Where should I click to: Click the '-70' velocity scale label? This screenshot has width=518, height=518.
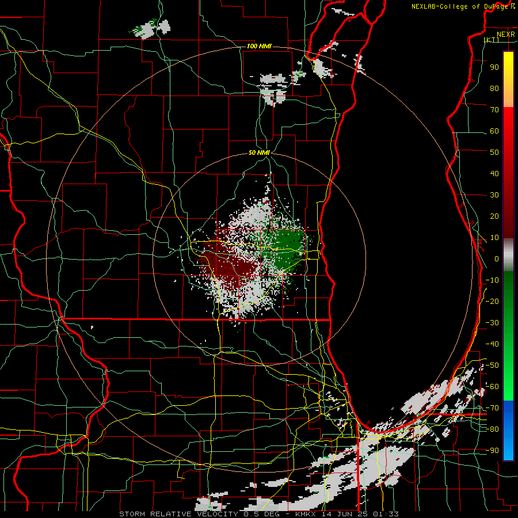[x=492, y=407]
